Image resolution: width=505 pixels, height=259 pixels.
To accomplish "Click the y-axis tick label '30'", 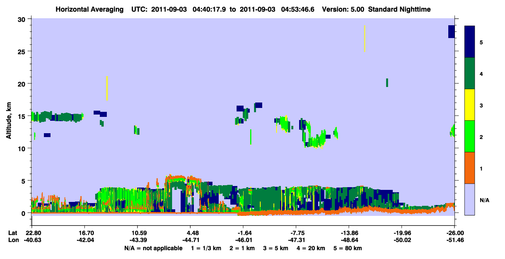I will coord(23,19).
